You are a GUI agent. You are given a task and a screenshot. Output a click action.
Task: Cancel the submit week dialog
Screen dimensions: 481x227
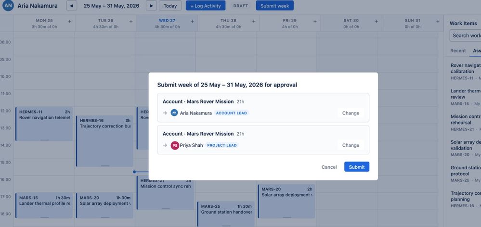pyautogui.click(x=329, y=167)
